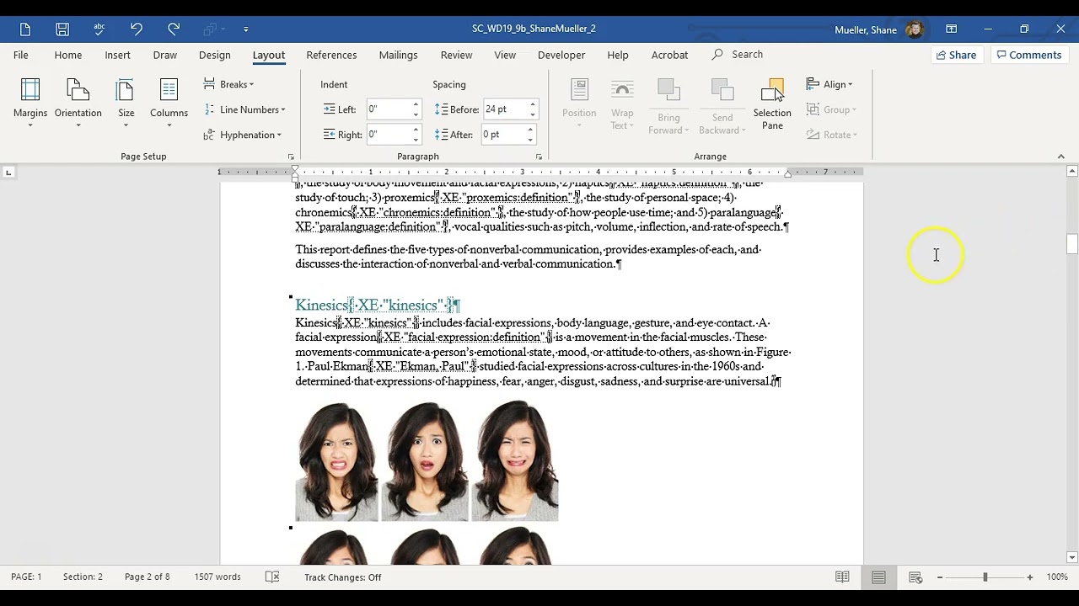This screenshot has height=606, width=1079.
Task: Click the proofing icon in status bar
Action: (x=272, y=577)
